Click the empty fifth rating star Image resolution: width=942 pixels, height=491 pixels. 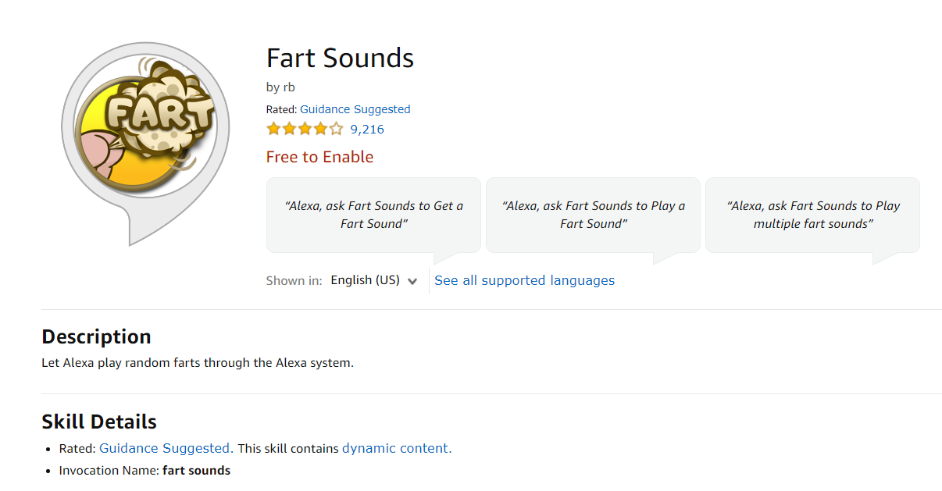[x=336, y=130]
